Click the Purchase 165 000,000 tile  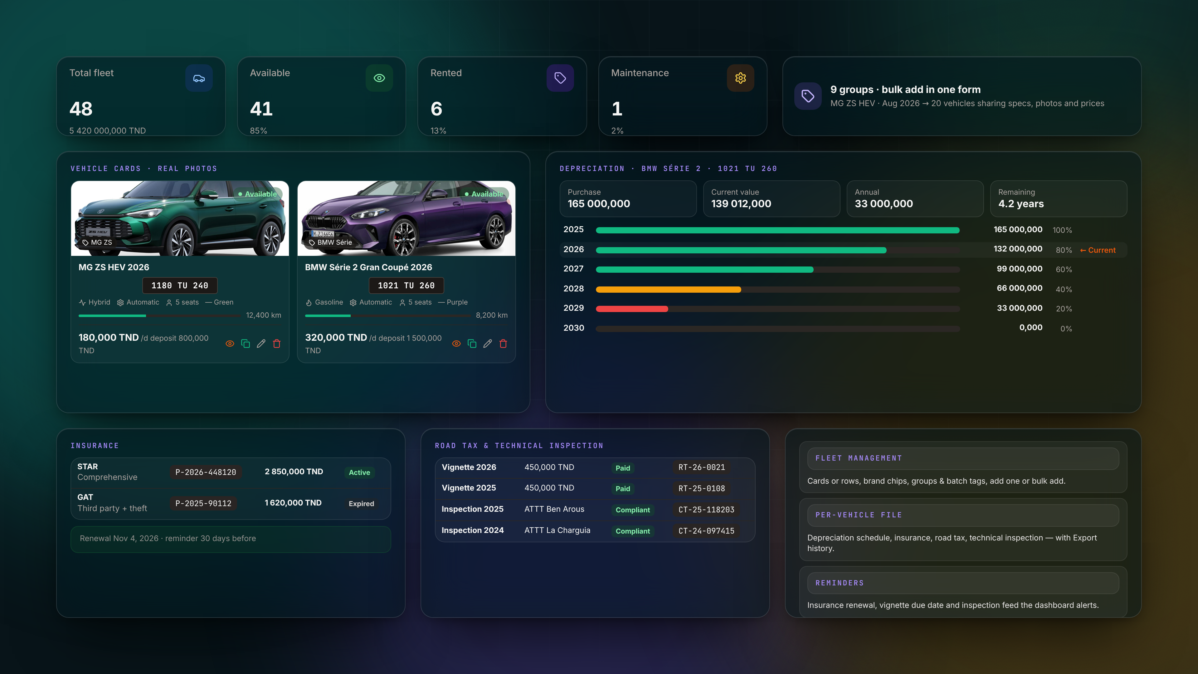pos(628,199)
